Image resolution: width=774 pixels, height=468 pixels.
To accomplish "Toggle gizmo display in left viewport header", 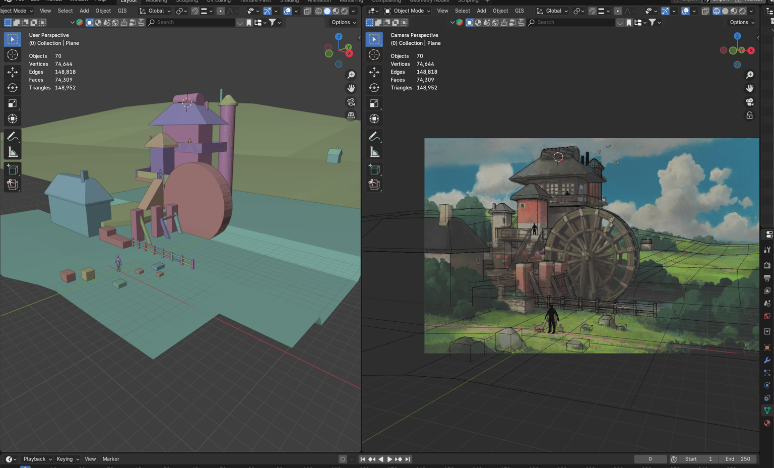I will point(267,11).
